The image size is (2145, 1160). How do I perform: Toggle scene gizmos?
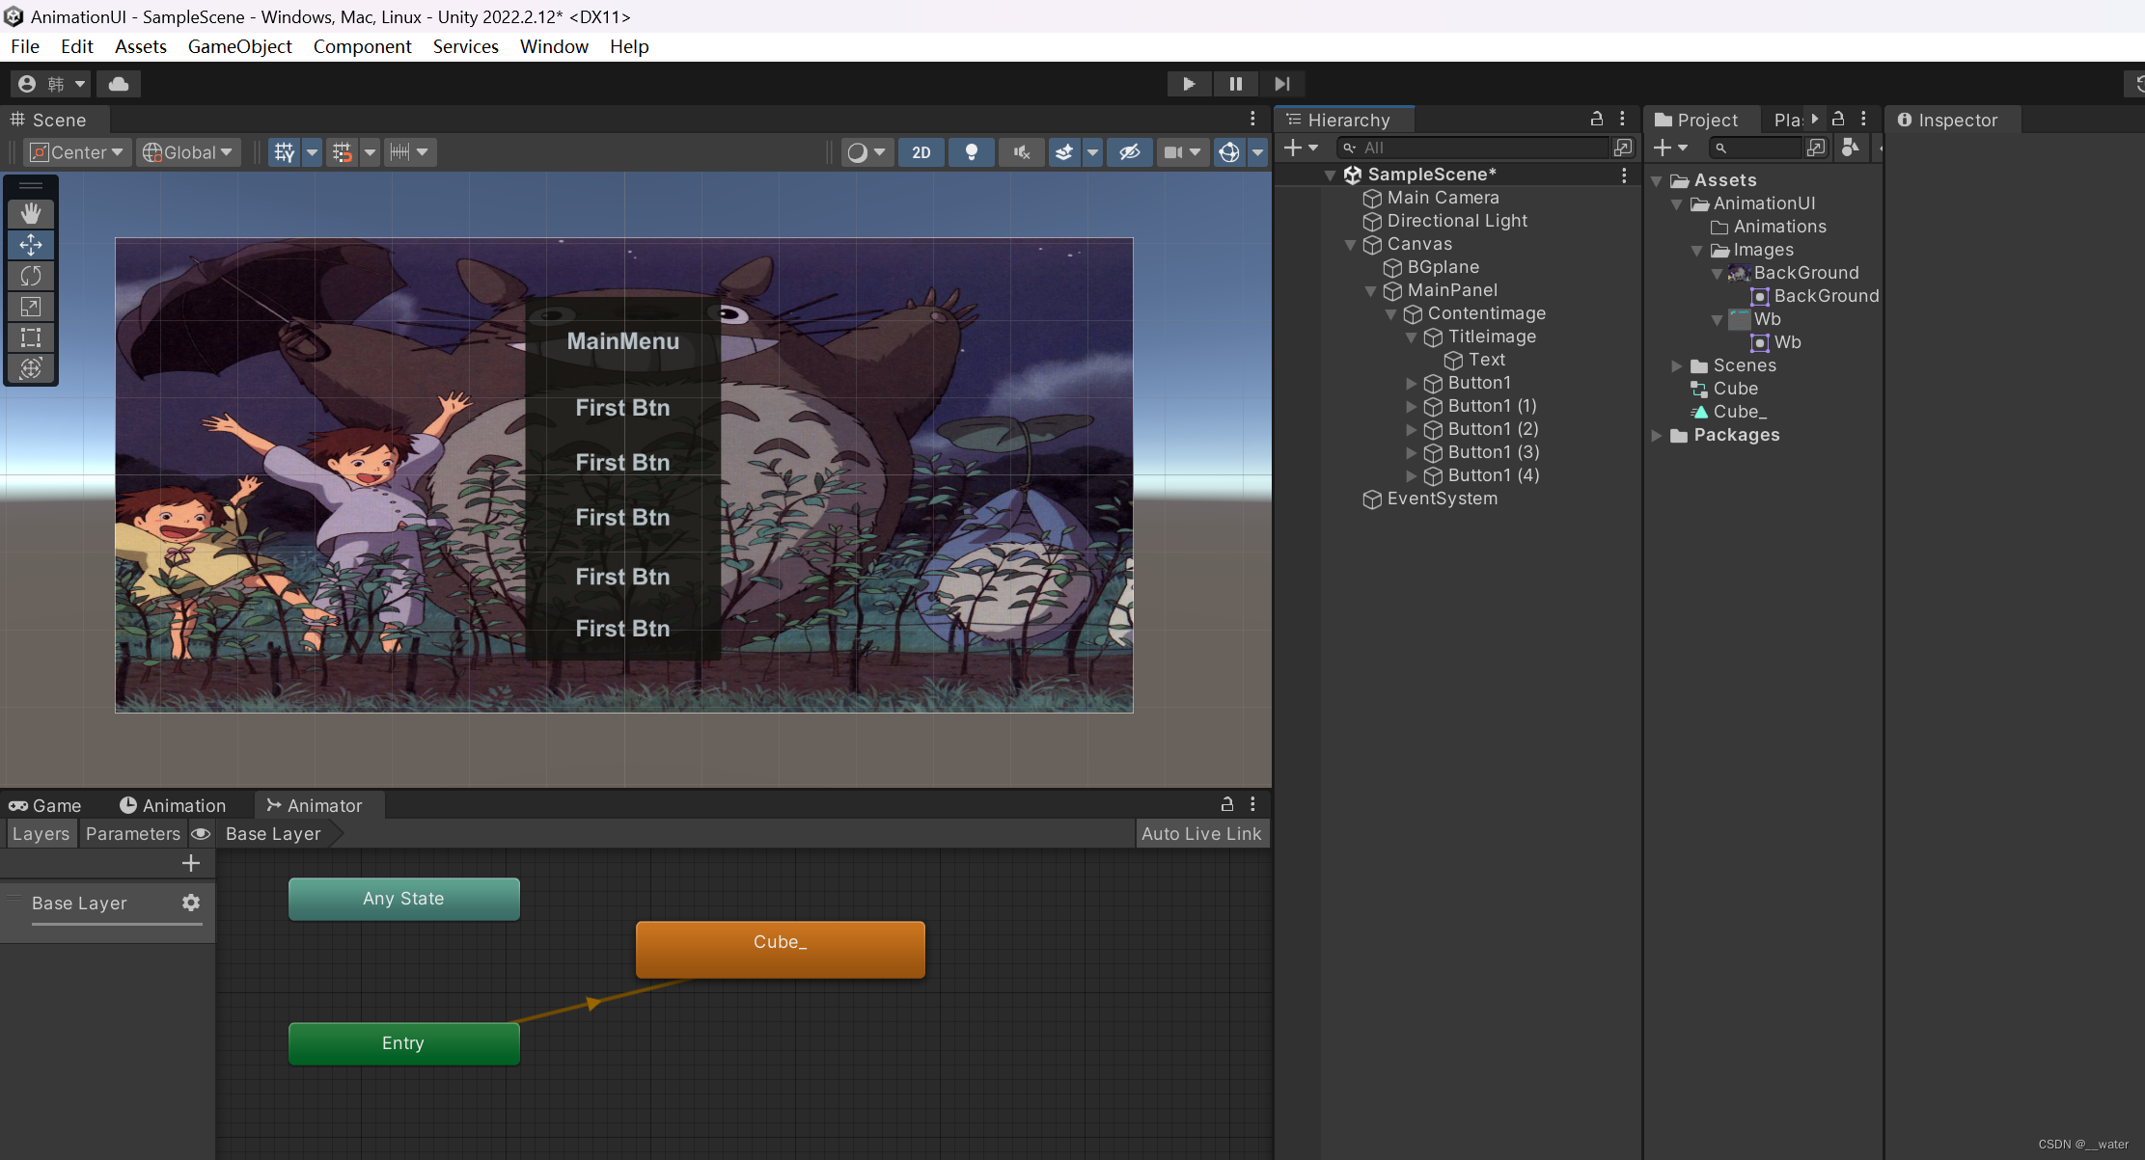(x=1229, y=152)
